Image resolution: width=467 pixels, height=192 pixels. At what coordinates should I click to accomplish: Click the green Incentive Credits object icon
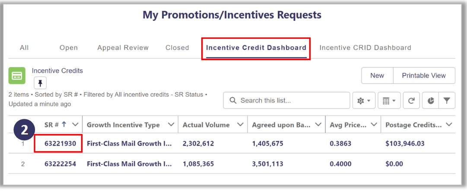pyautogui.click(x=17, y=76)
